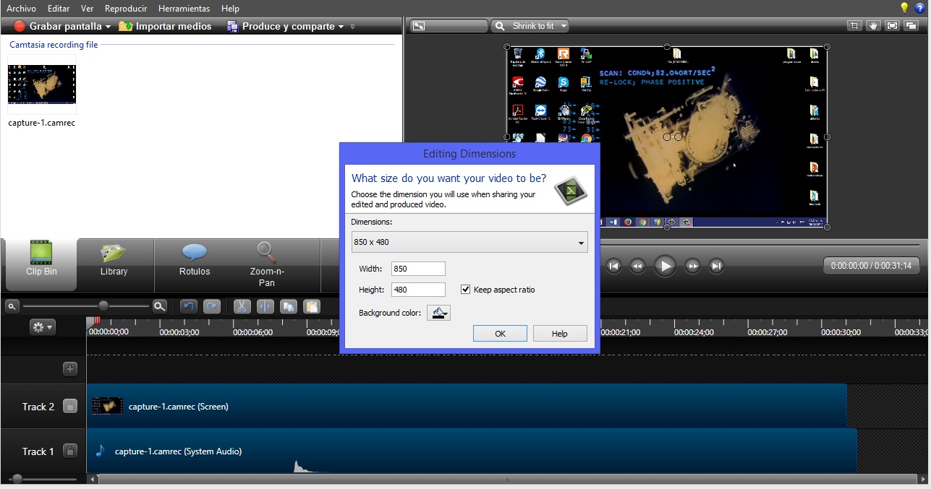Click the Cut (scissors) icon in timeline toolbar

242,306
